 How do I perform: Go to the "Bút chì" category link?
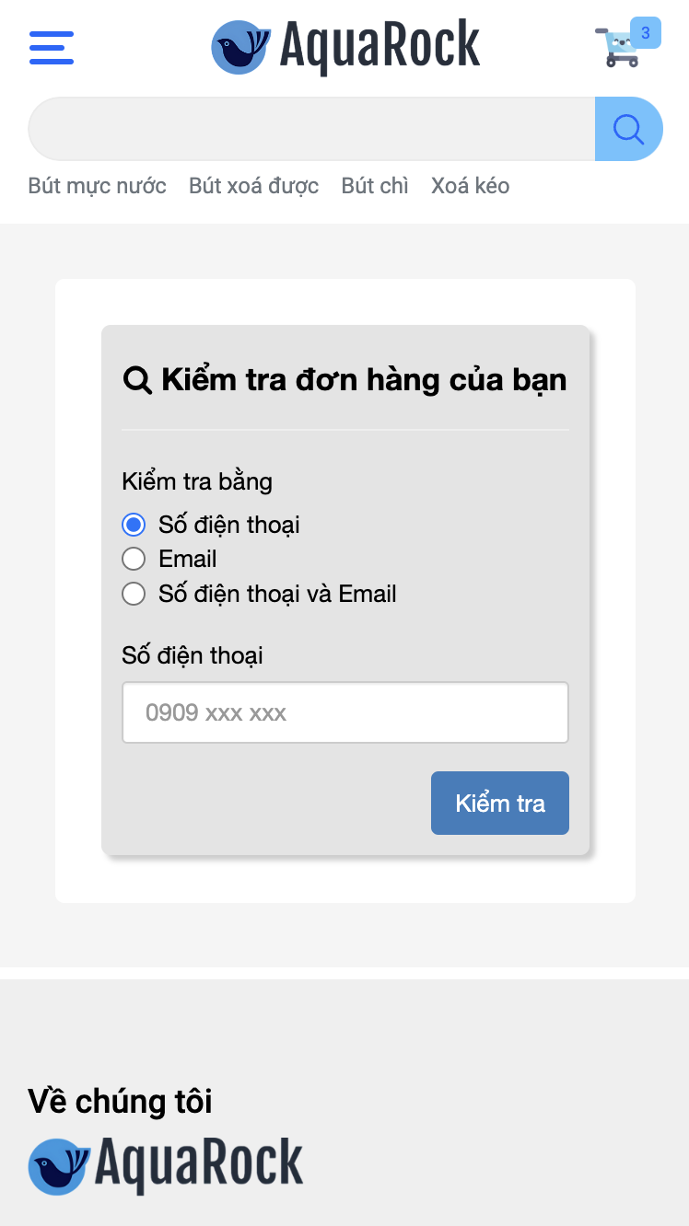(x=374, y=186)
